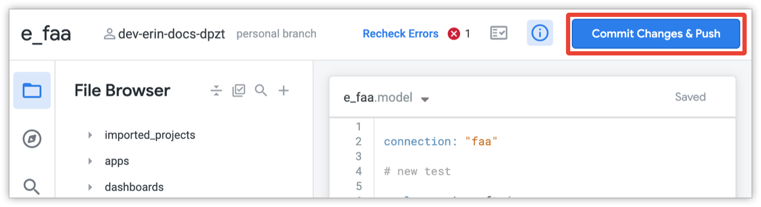Collapse all folders in File Browser
Screen dimensions: 761x207
coord(216,91)
